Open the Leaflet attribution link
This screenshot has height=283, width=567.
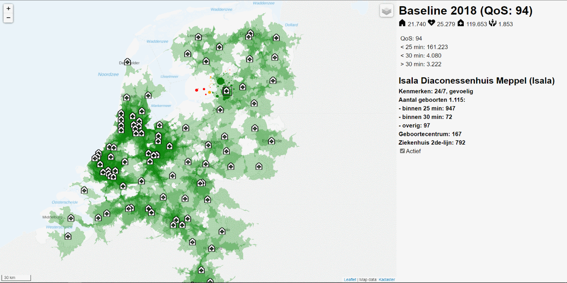click(350, 279)
